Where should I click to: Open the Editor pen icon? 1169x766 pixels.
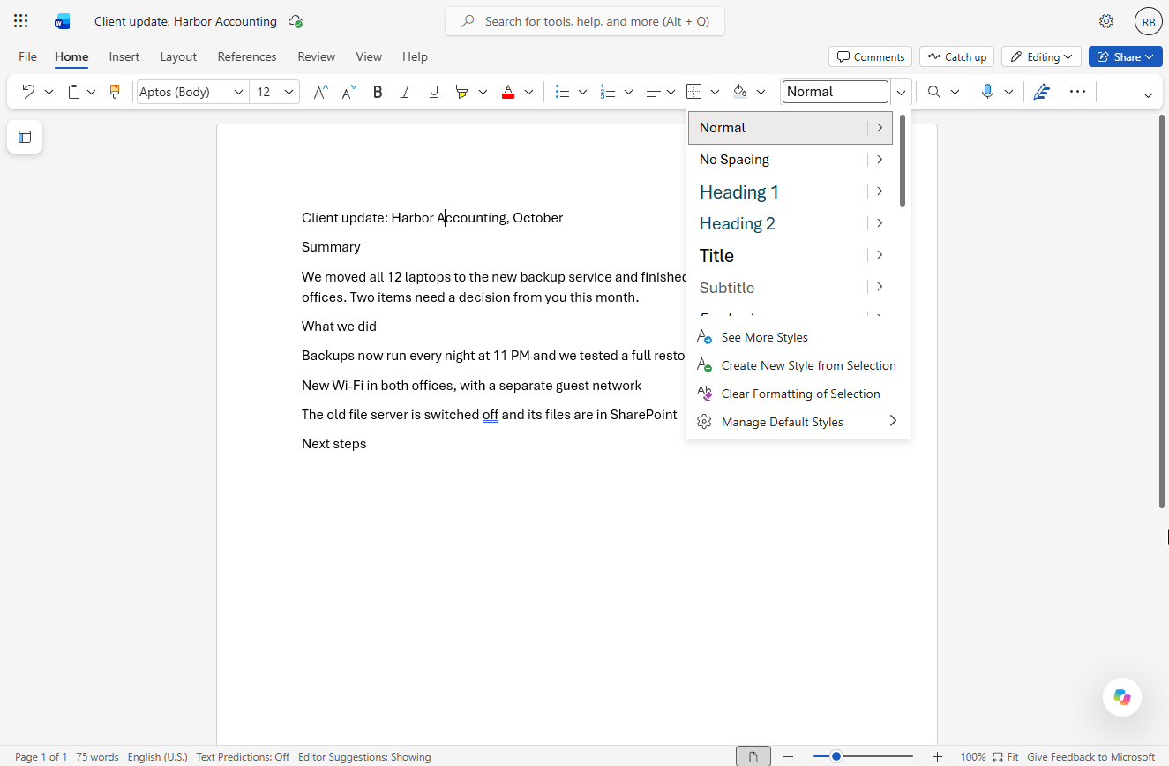click(1041, 92)
